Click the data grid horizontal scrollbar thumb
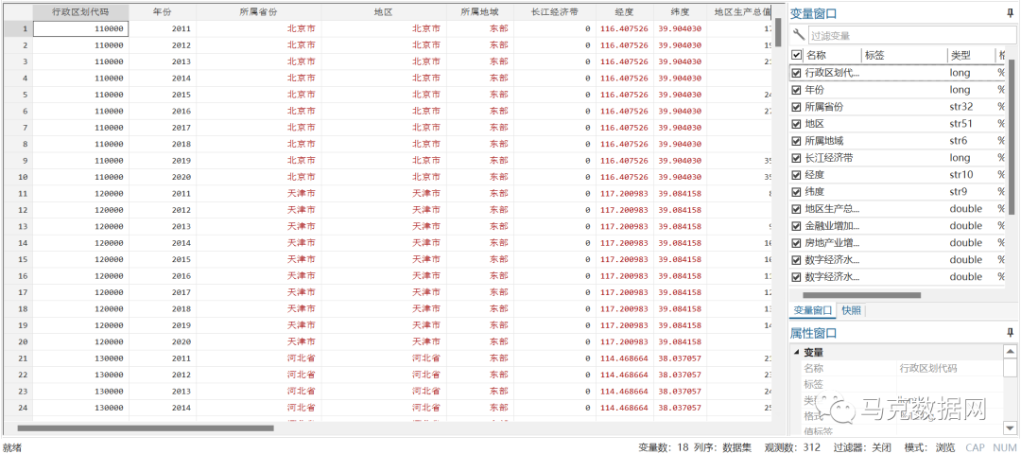This screenshot has height=454, width=1021. point(146,428)
